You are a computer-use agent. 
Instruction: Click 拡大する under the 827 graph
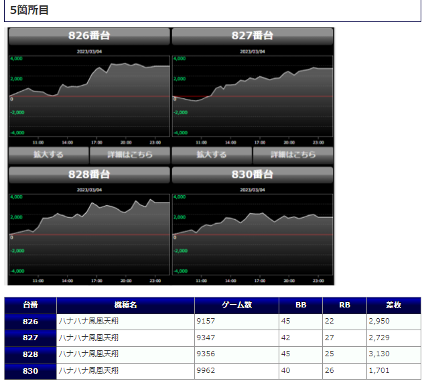pyautogui.click(x=212, y=155)
